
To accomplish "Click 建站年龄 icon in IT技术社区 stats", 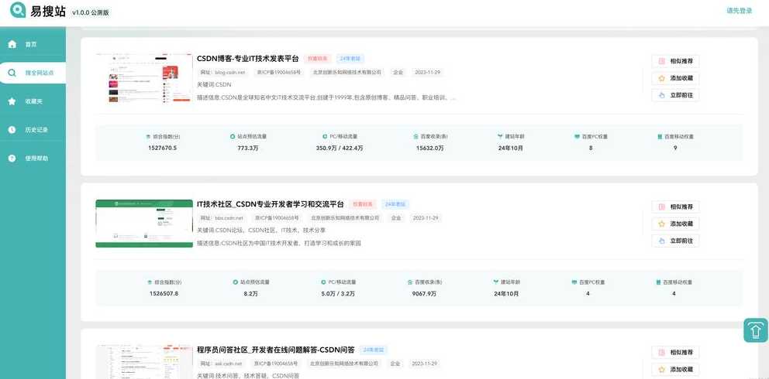I will [496, 282].
